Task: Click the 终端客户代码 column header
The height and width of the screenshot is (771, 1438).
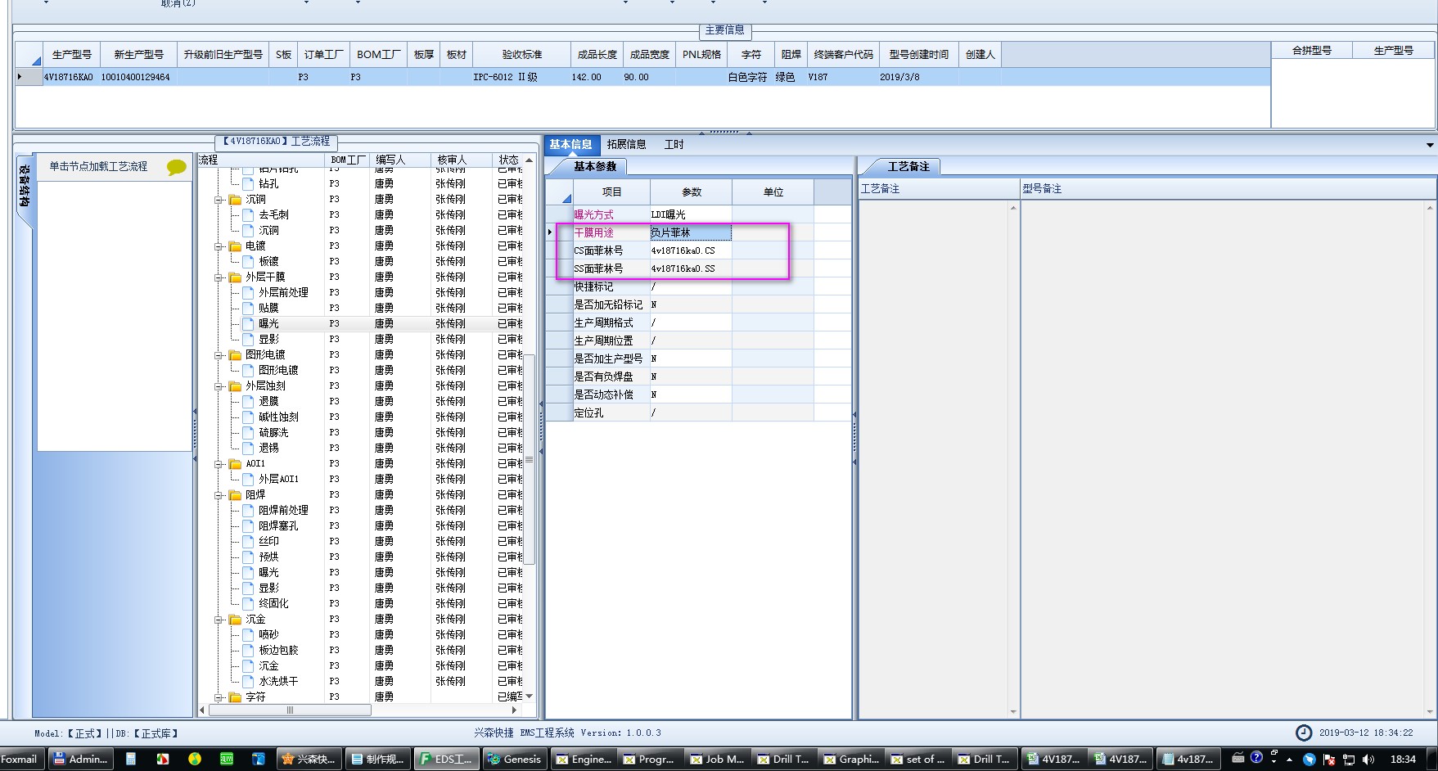Action: click(844, 55)
